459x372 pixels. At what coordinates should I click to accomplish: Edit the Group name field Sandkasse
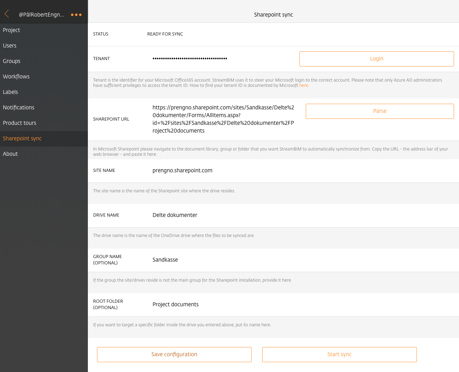tap(165, 260)
